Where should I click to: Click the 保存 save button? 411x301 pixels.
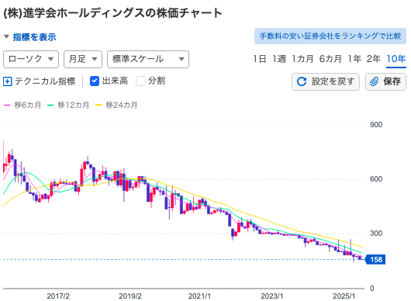click(386, 81)
